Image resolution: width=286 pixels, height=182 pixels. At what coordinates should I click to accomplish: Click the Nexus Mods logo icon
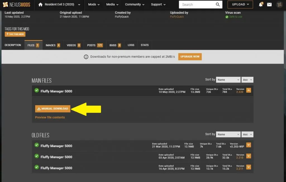click(5, 4)
